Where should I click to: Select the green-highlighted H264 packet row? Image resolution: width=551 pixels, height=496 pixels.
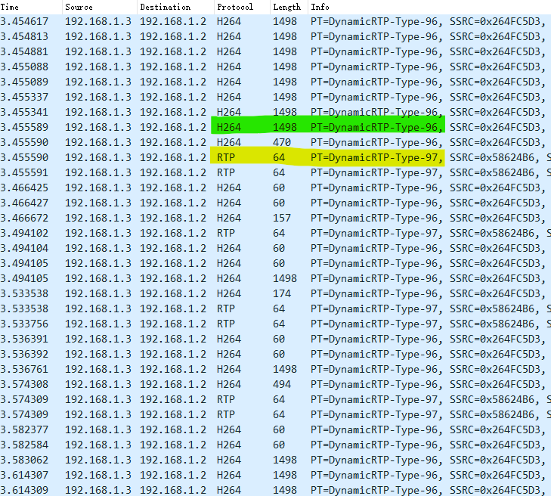click(x=328, y=127)
